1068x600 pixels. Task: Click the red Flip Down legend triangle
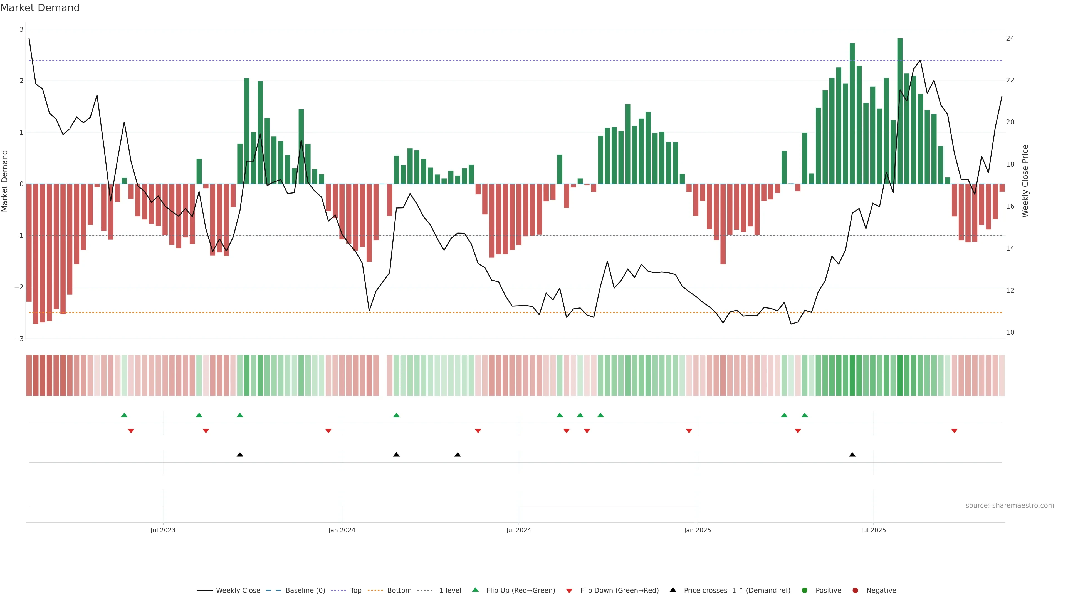[569, 591]
